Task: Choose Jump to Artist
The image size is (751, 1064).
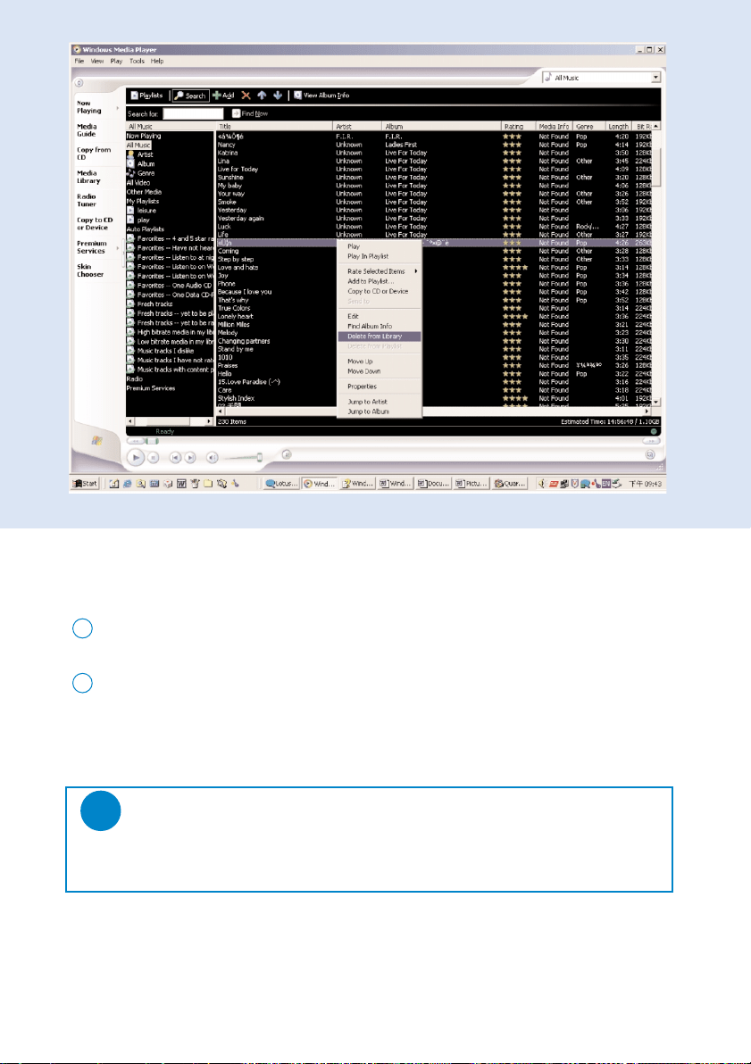Action: 380,402
